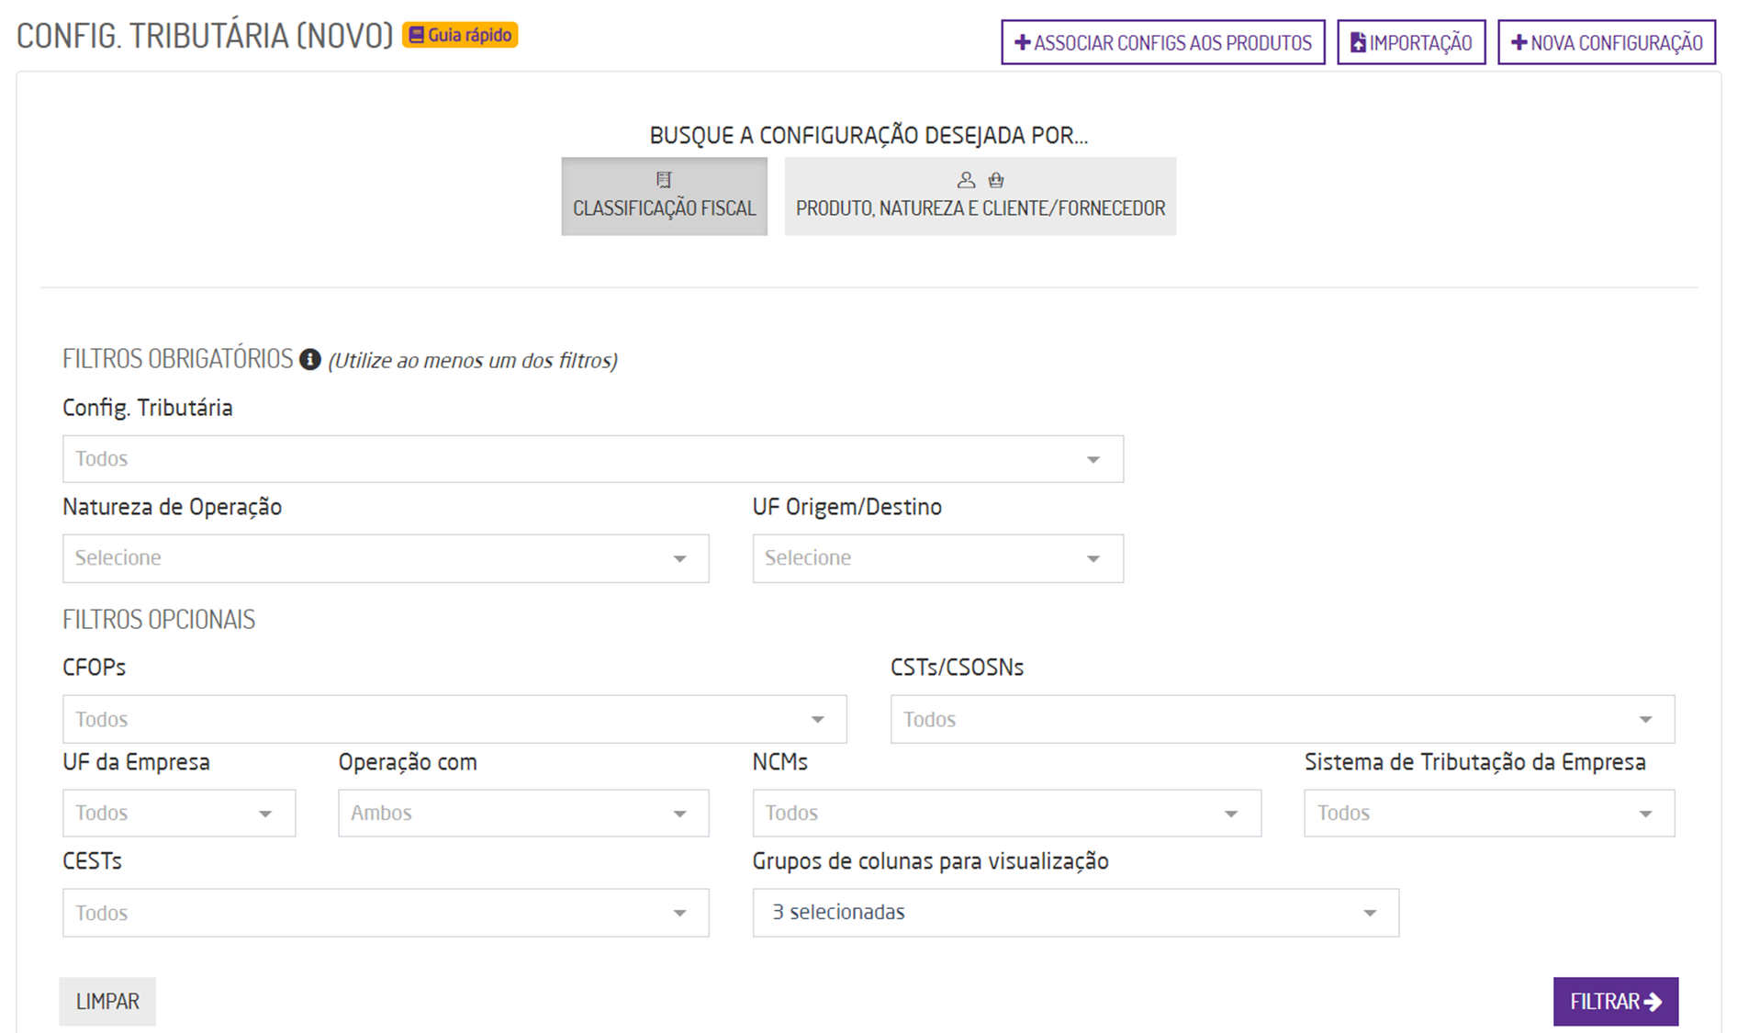This screenshot has height=1033, width=1737.
Task: Select Produto, Natureza e Cliente/Fornecedor tab
Action: [980, 196]
